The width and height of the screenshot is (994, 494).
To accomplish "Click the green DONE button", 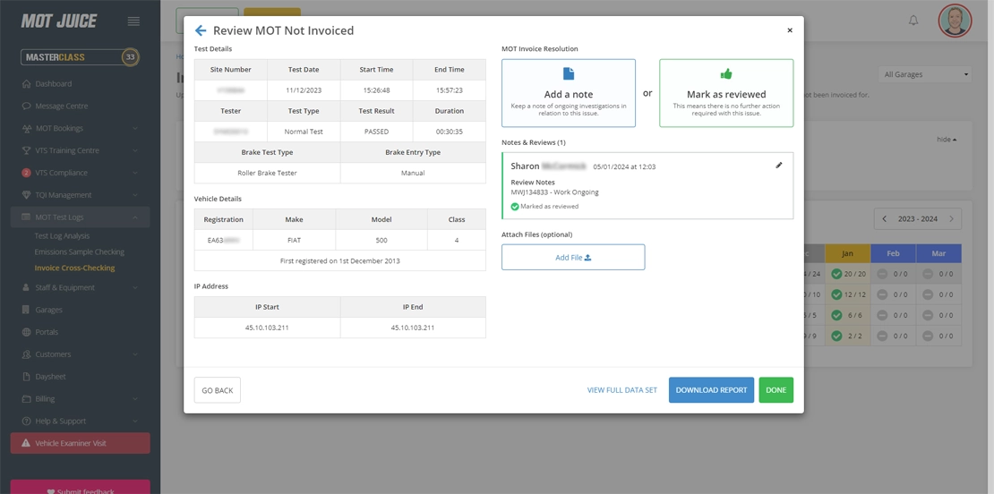I will 775,390.
